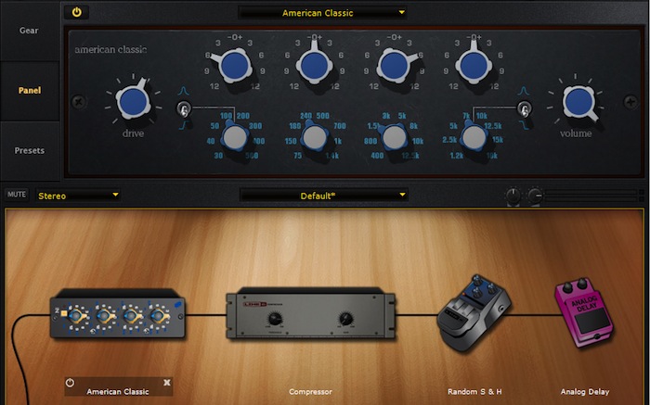Click the 75 to 1k frequency selector knob

(x=314, y=137)
